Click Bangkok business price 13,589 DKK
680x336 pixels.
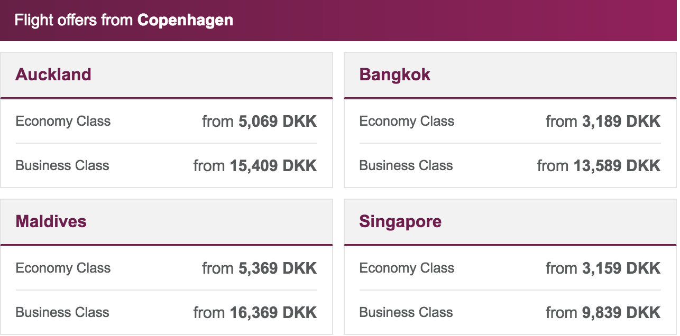click(599, 165)
